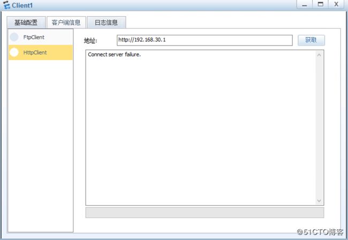Close the Client1 window
This screenshot has width=348, height=240.
pyautogui.click(x=336, y=4)
